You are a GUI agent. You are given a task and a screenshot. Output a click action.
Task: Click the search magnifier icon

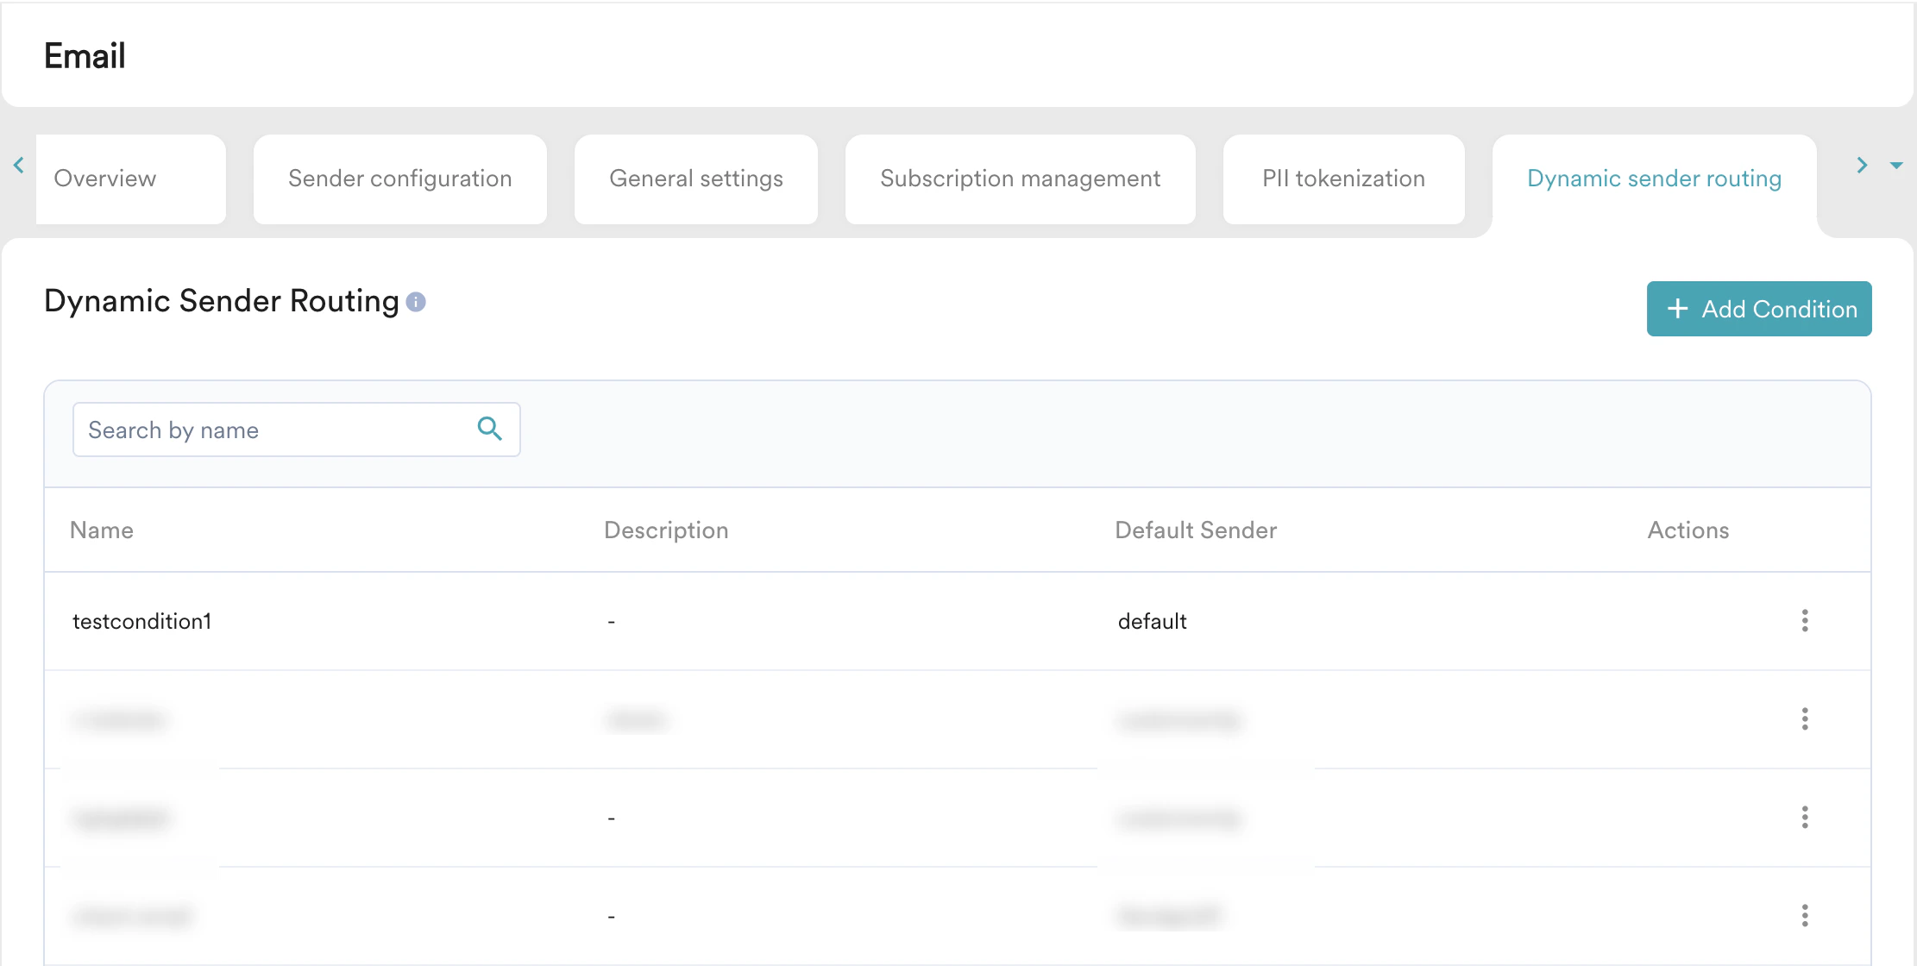pyautogui.click(x=489, y=429)
